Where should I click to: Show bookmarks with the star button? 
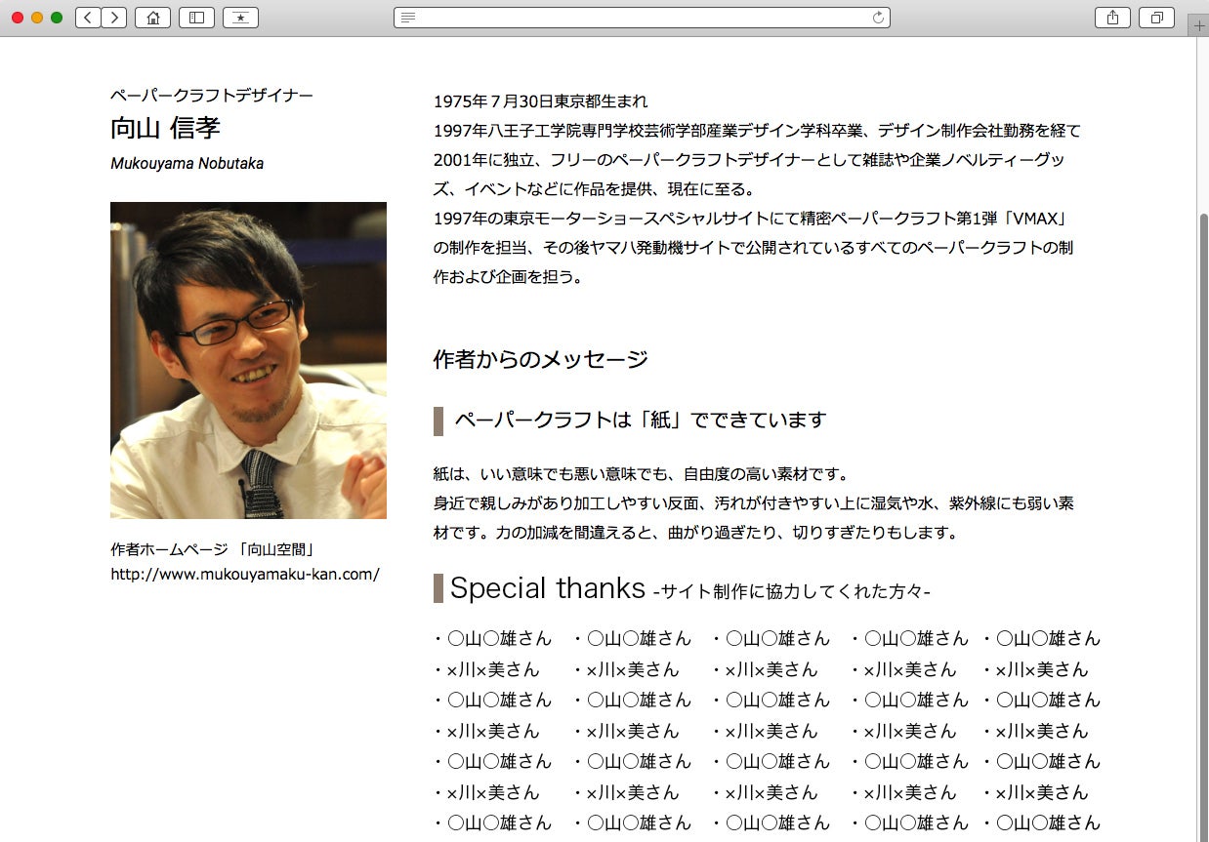pos(240,18)
